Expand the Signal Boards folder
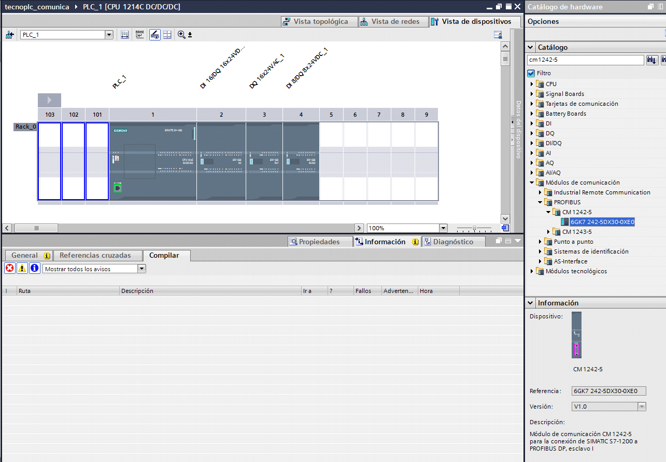666x462 pixels. click(532, 94)
